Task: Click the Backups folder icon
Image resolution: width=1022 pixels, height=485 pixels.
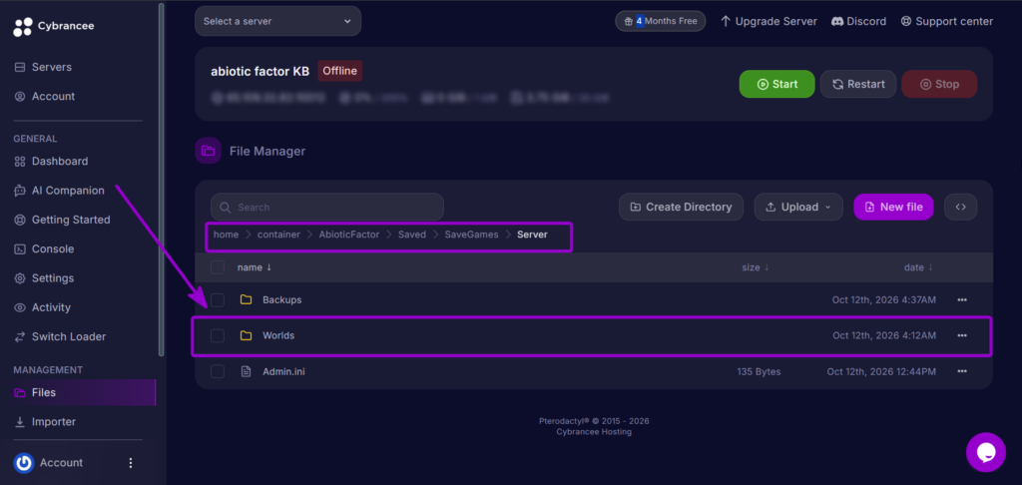Action: 246,299
